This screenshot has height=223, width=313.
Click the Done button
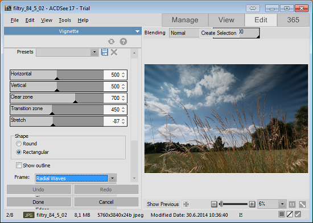tap(39, 202)
